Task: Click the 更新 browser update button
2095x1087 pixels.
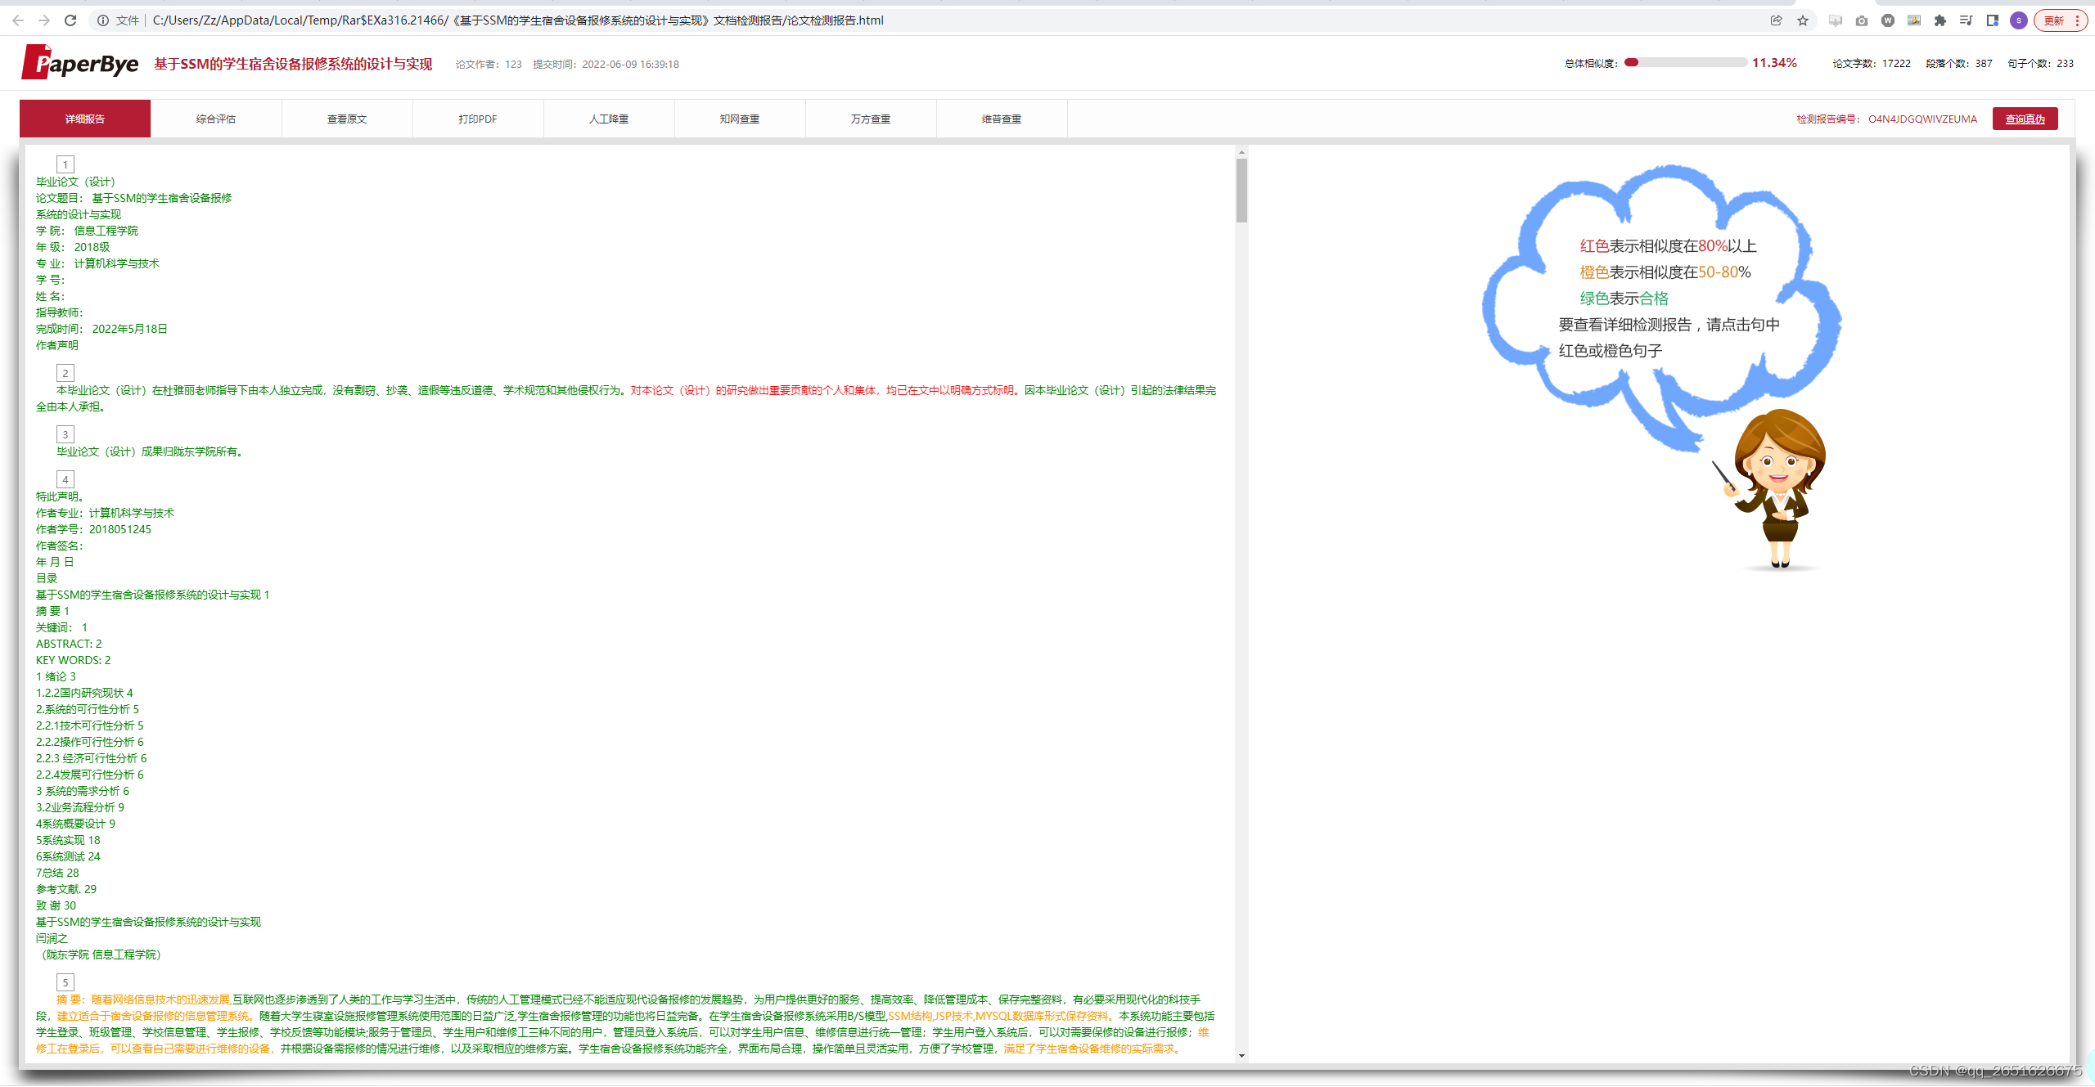Action: [2054, 20]
